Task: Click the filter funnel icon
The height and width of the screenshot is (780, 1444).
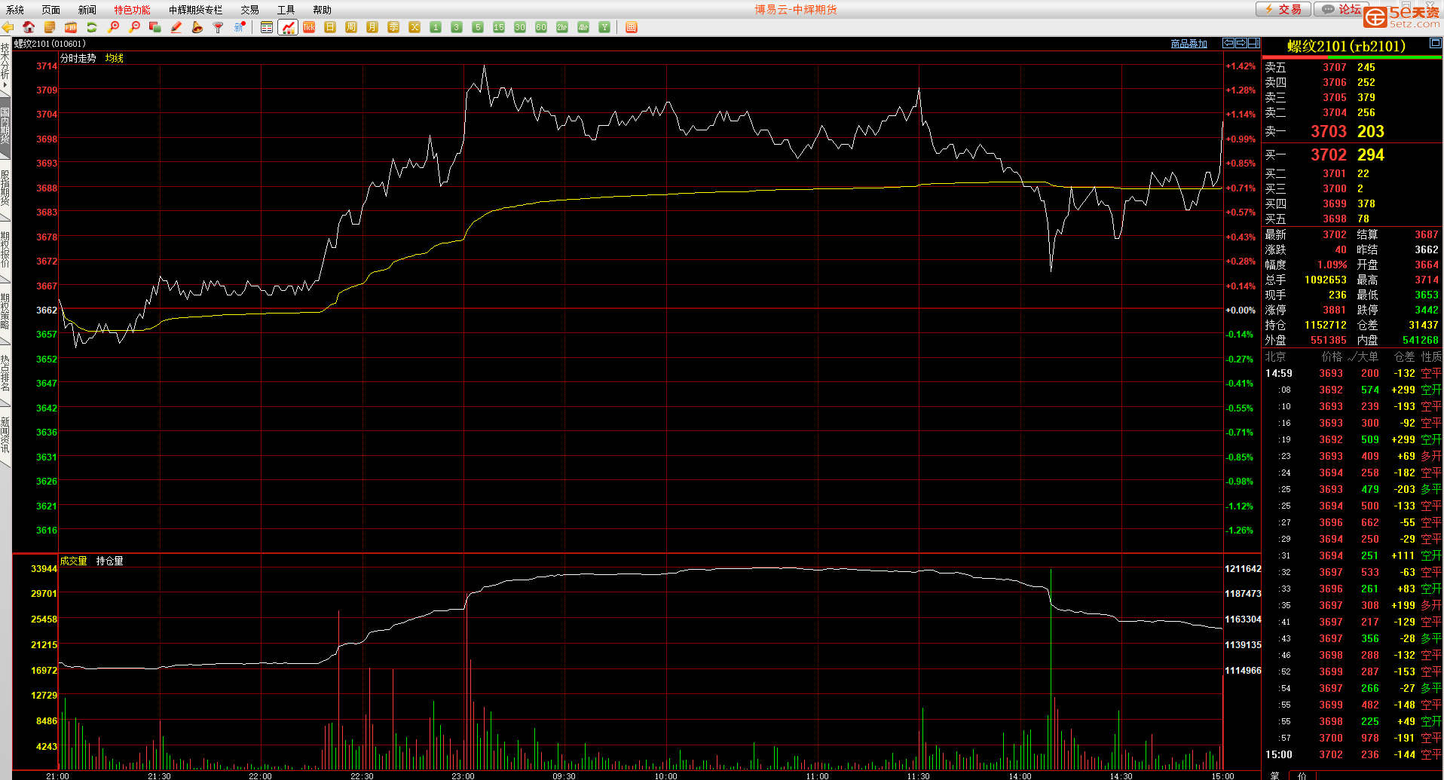Action: pos(219,27)
